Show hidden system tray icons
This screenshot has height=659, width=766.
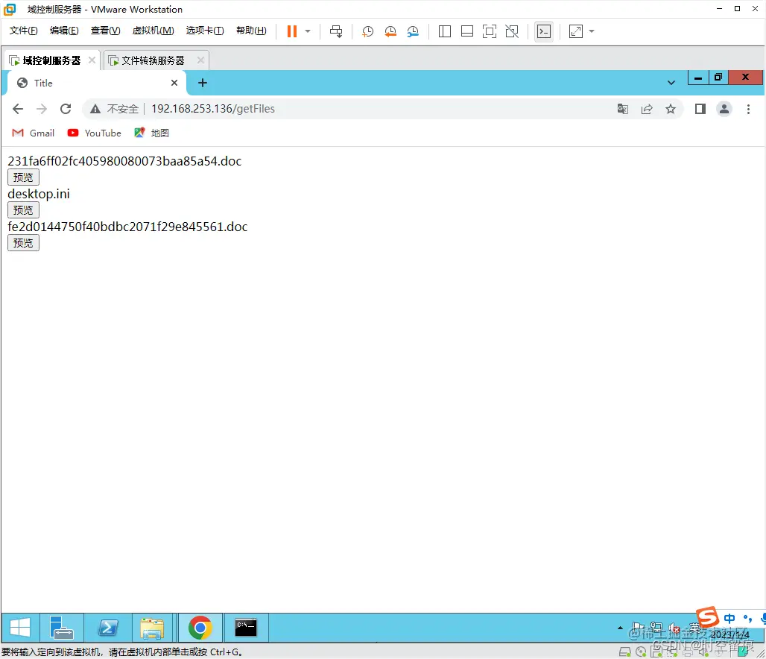[620, 628]
